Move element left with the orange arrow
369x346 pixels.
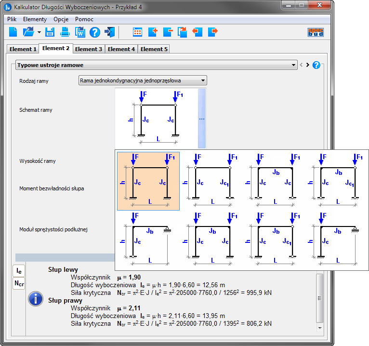197,32
